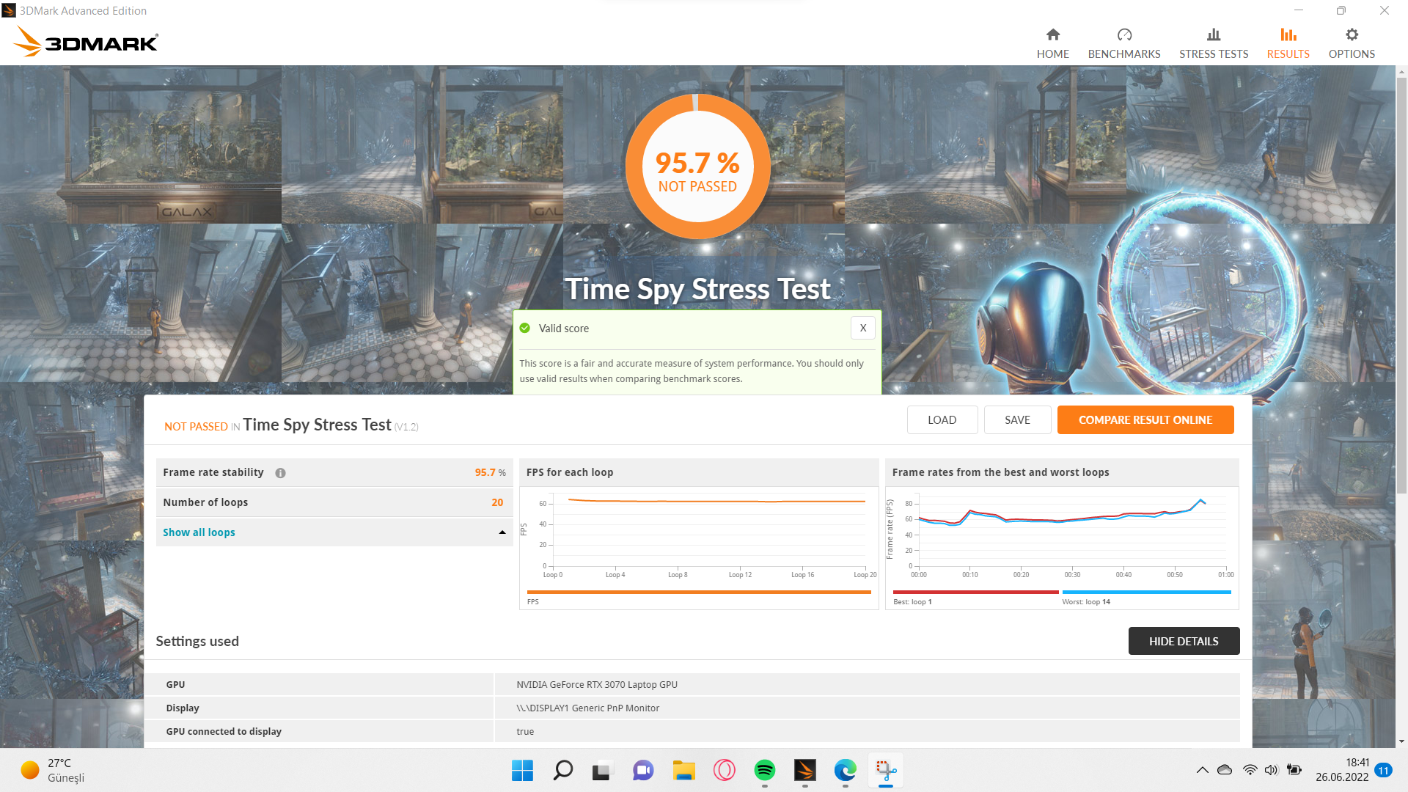Click the Show all loops arrow
Viewport: 1408px width, 792px height.
[502, 532]
